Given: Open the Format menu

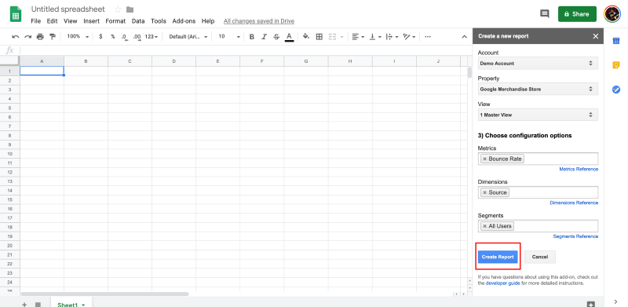Looking at the screenshot, I should (115, 21).
